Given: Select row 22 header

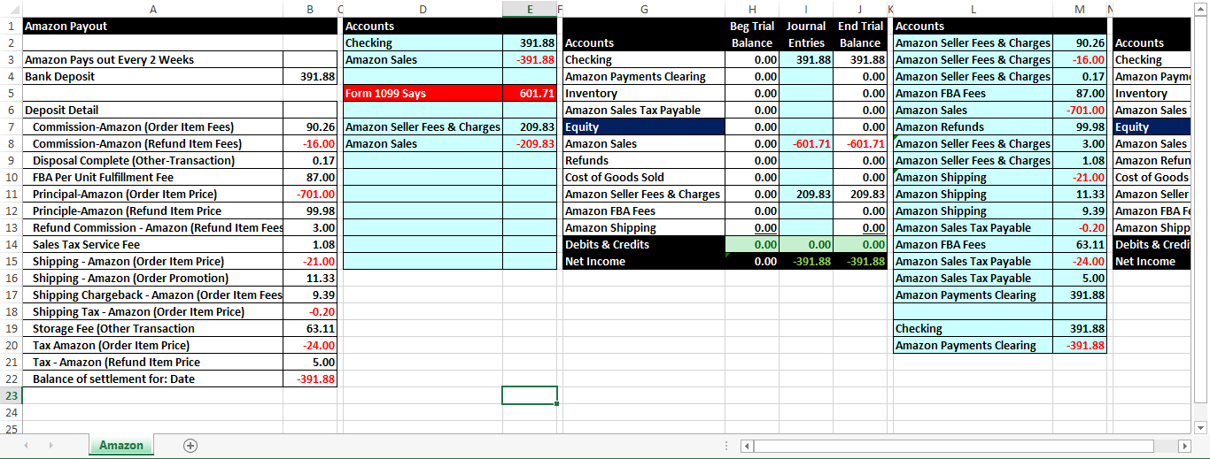Looking at the screenshot, I should tap(11, 379).
